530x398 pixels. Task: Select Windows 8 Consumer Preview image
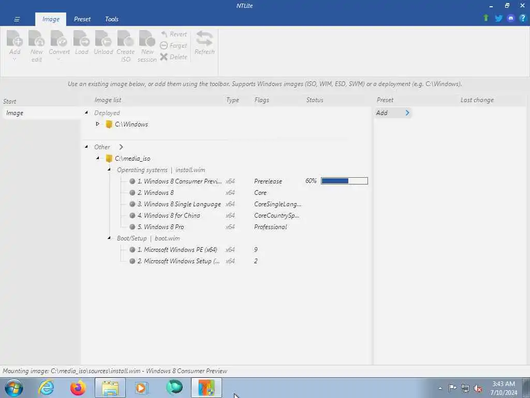(180, 181)
